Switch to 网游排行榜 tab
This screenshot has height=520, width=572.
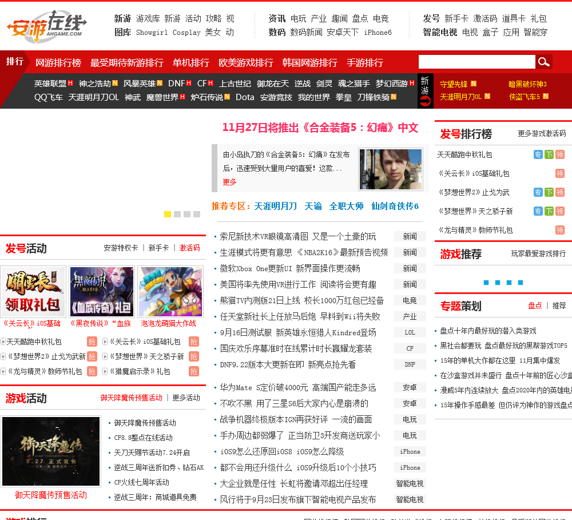point(58,63)
